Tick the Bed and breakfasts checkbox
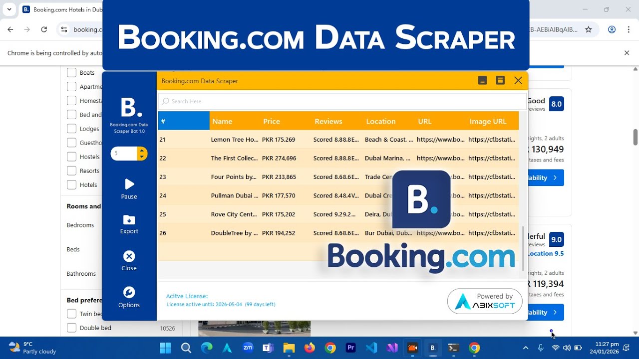Image resolution: width=639 pixels, height=359 pixels. point(71,114)
